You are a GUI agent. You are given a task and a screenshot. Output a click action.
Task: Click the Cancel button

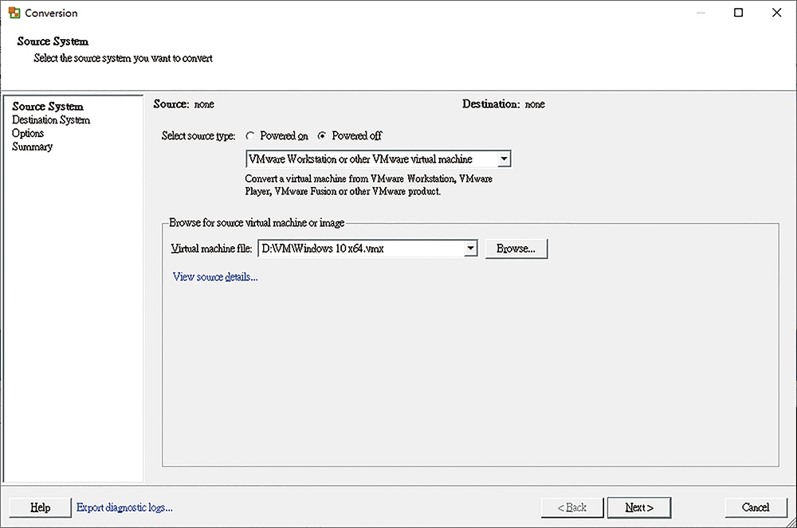(756, 507)
